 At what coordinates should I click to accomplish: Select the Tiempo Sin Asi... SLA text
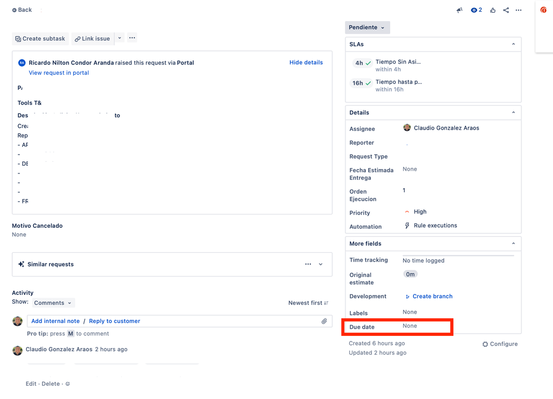398,62
